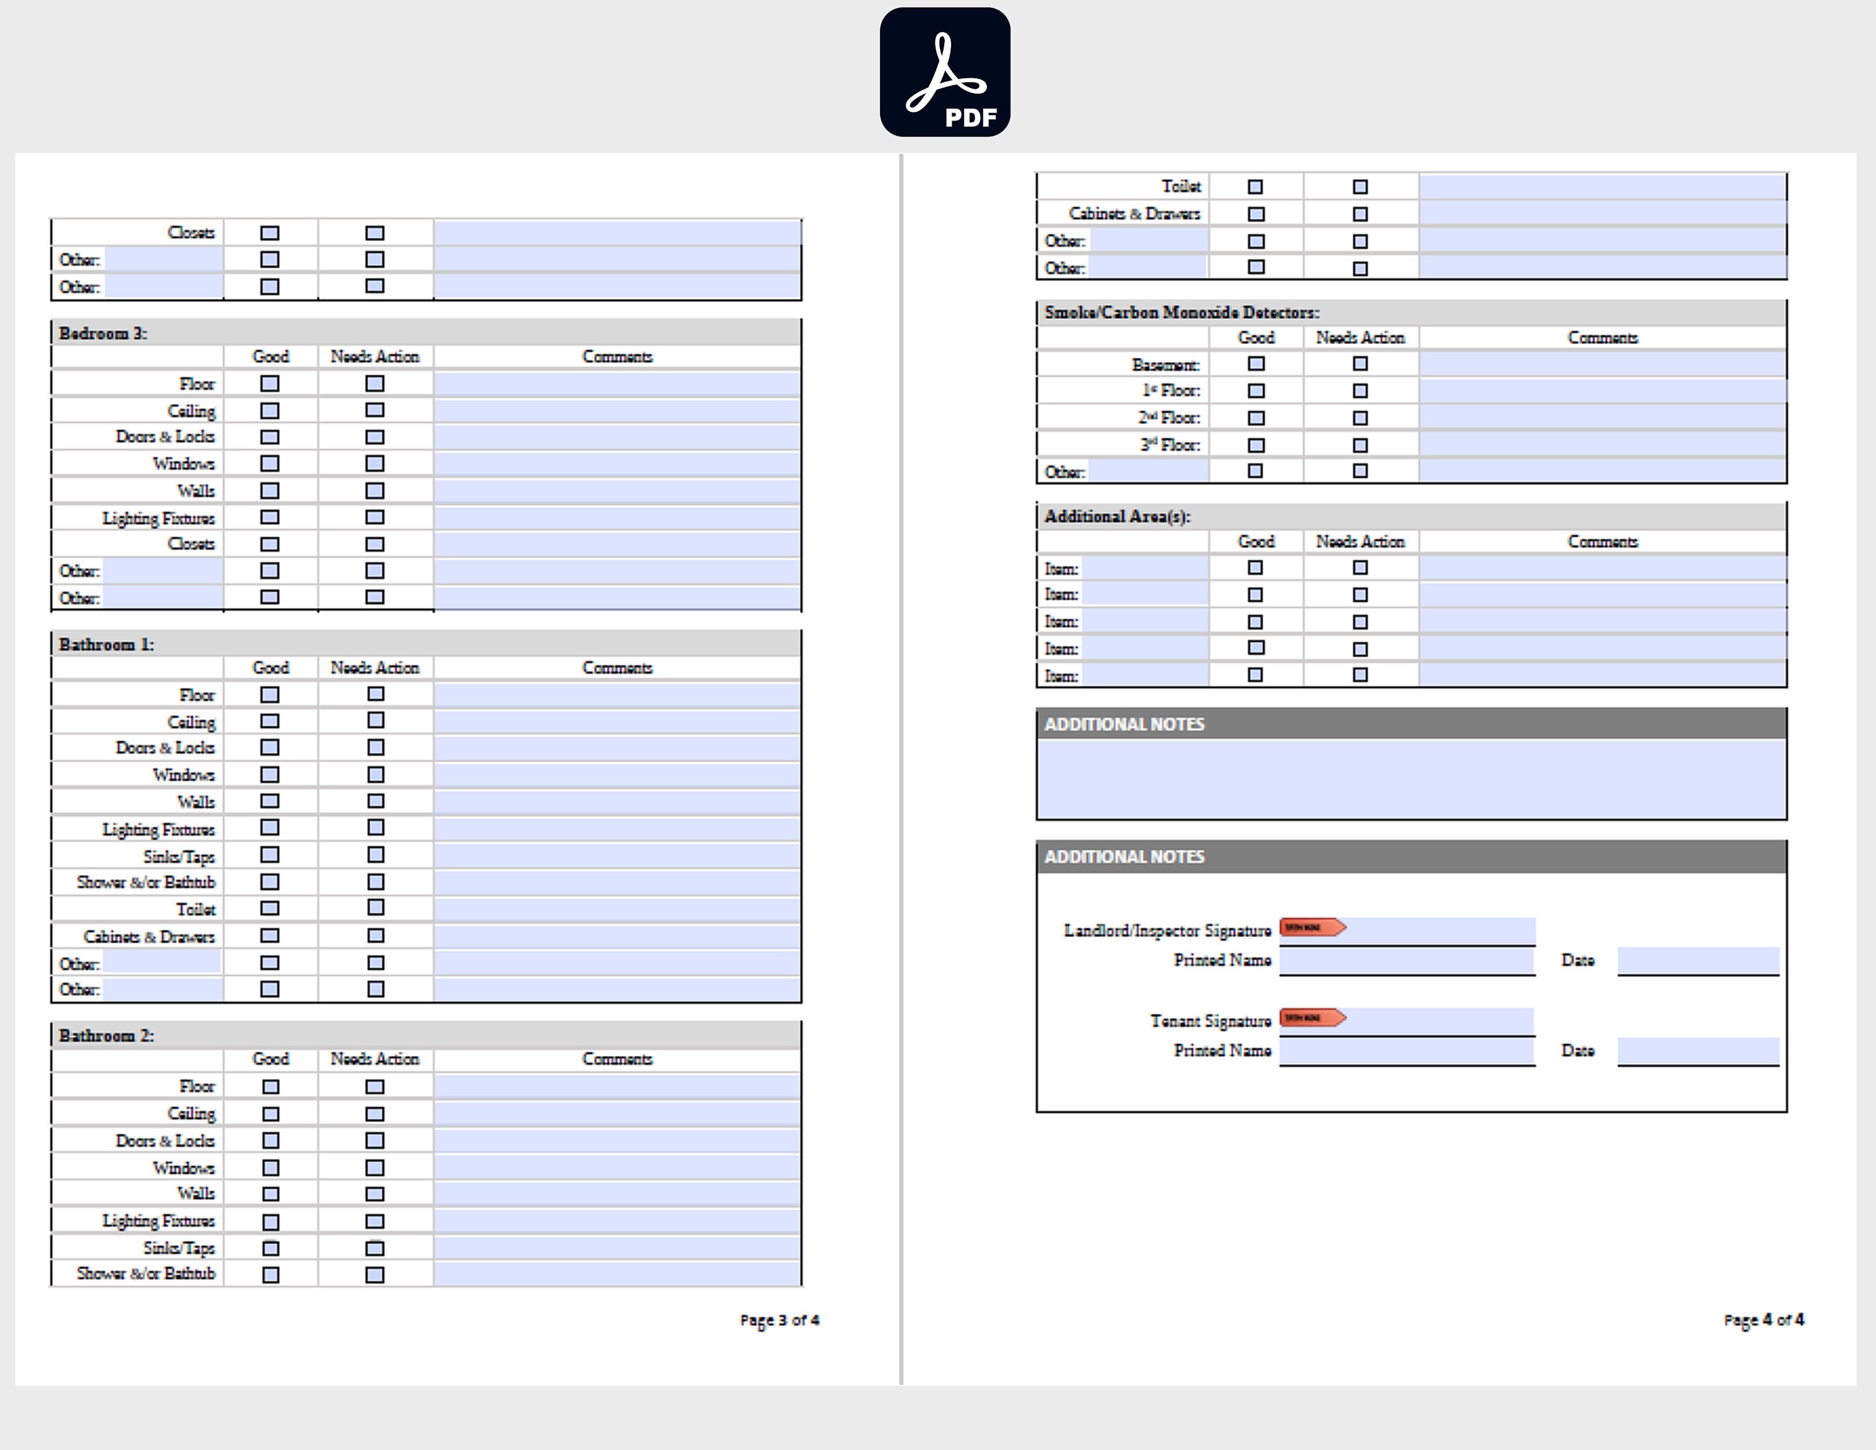This screenshot has width=1876, height=1450.
Task: Mark Needs Action for Bathroom 1 Shower &/or Bathtub
Action: tap(375, 882)
